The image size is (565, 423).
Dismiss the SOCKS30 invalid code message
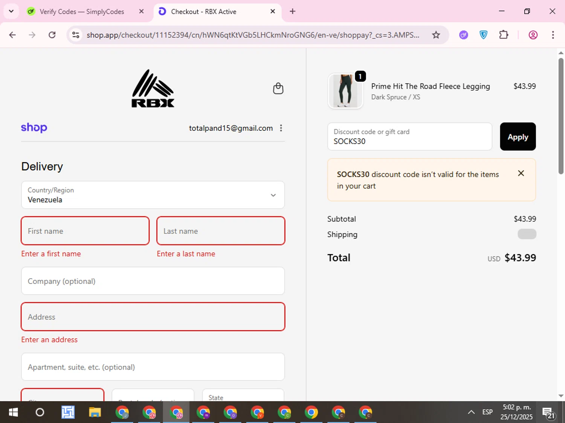point(521,173)
